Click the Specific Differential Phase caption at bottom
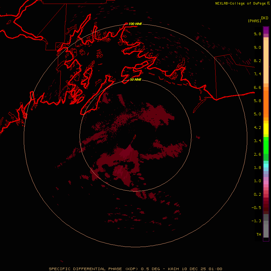The width and height of the screenshot is (271, 271). 135,269
